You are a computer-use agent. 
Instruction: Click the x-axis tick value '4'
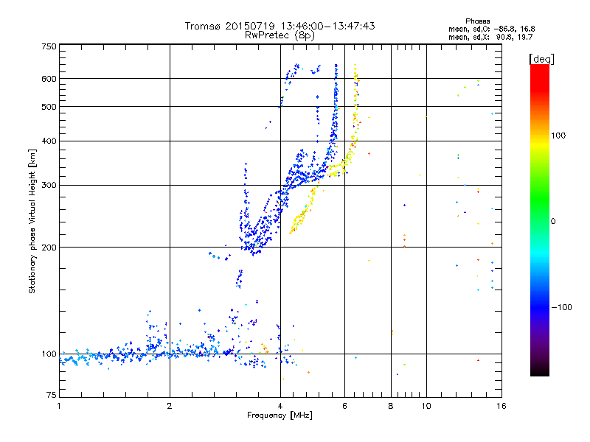tap(280, 406)
